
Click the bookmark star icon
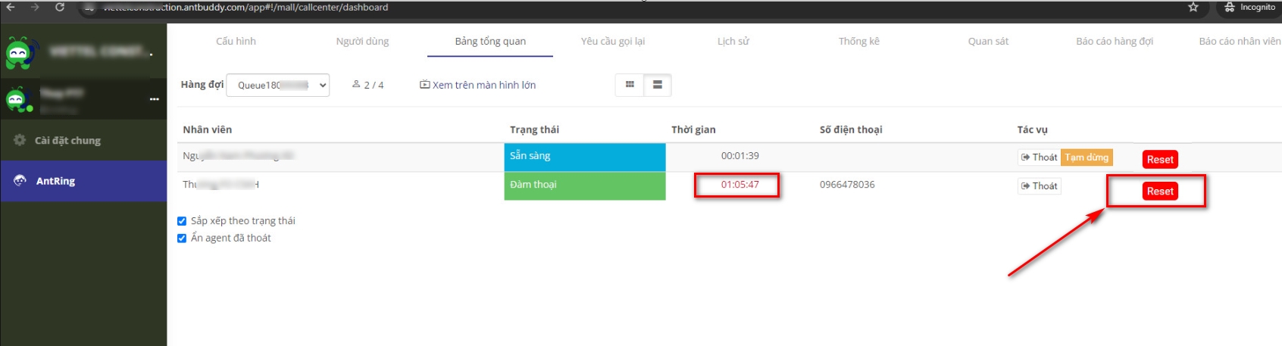click(1193, 7)
